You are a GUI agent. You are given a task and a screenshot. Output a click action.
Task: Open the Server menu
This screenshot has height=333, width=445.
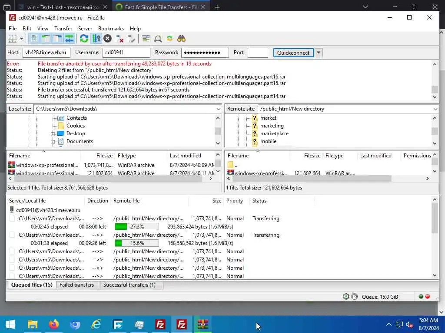pyautogui.click(x=85, y=29)
